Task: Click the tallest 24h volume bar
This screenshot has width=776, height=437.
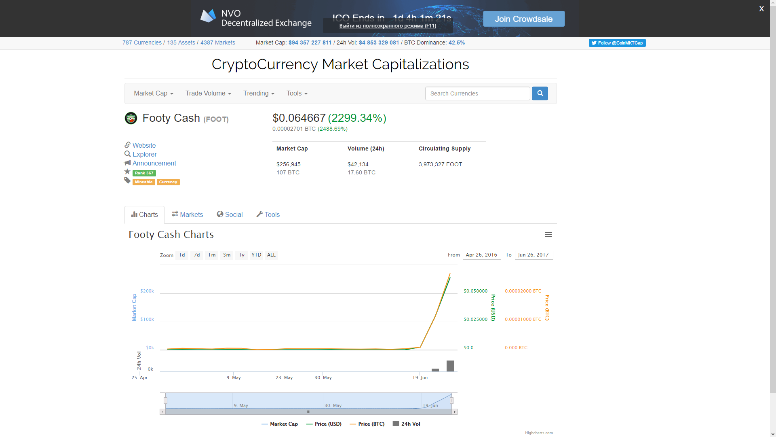Action: 450,366
